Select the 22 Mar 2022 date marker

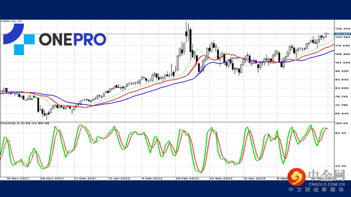tap(221, 178)
